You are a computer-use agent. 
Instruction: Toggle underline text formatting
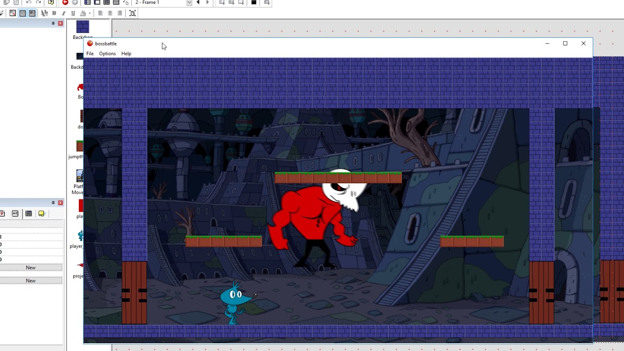[x=73, y=13]
